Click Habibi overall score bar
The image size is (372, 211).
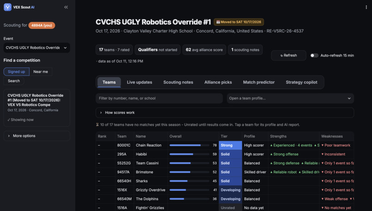(x=189, y=154)
